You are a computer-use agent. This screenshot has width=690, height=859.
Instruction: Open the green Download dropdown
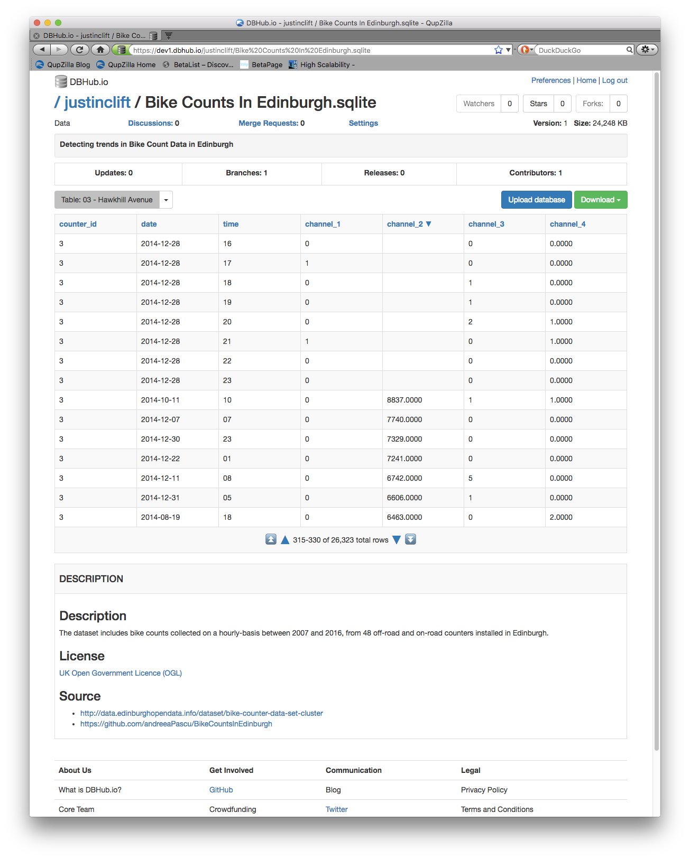[x=600, y=200]
